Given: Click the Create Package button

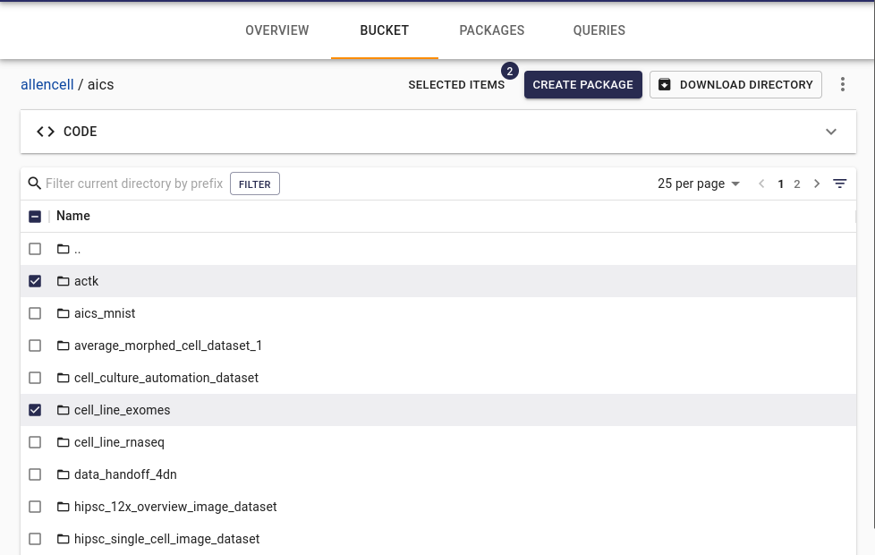Looking at the screenshot, I should tap(582, 85).
